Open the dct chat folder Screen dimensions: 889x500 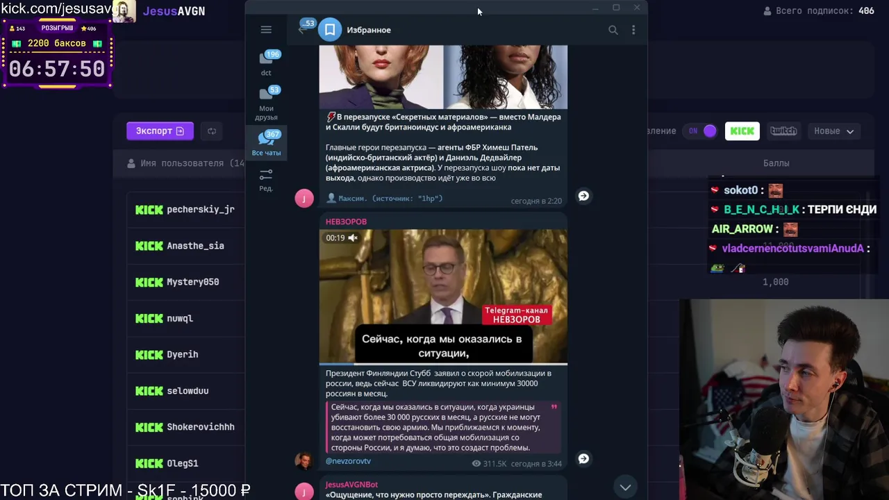click(266, 63)
